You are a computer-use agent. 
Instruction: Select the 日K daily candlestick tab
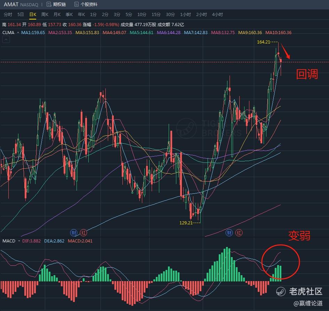tap(33, 15)
